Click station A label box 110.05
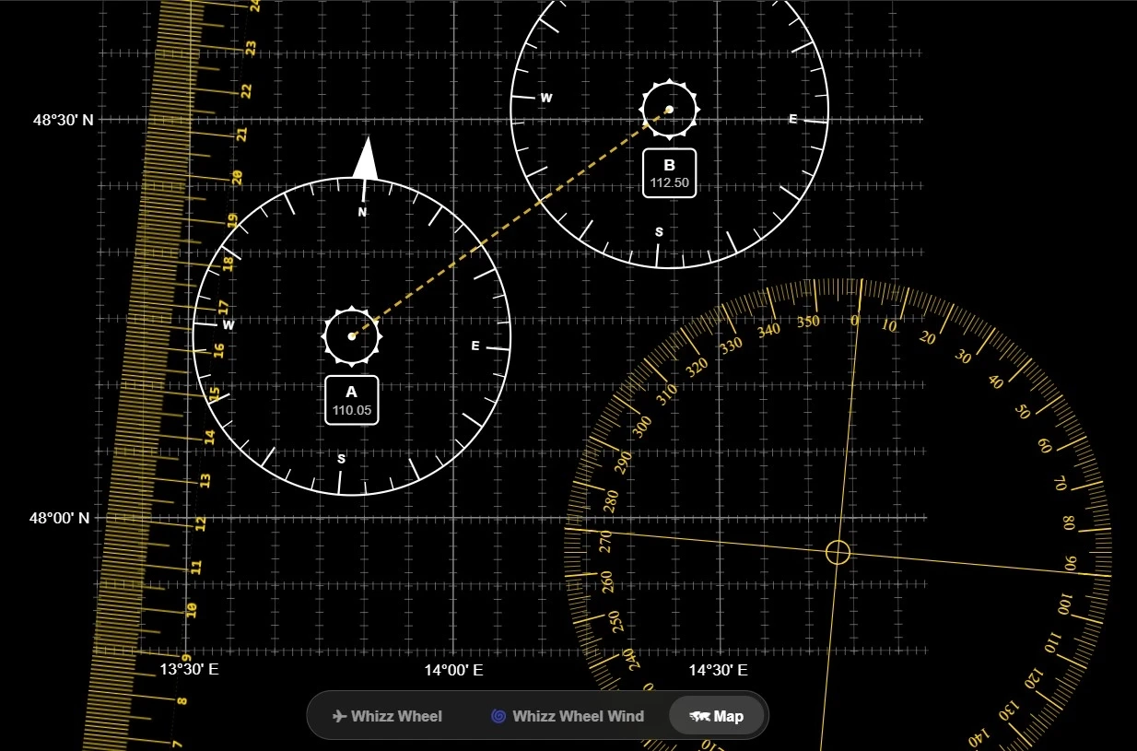This screenshot has height=751, width=1137. (352, 400)
